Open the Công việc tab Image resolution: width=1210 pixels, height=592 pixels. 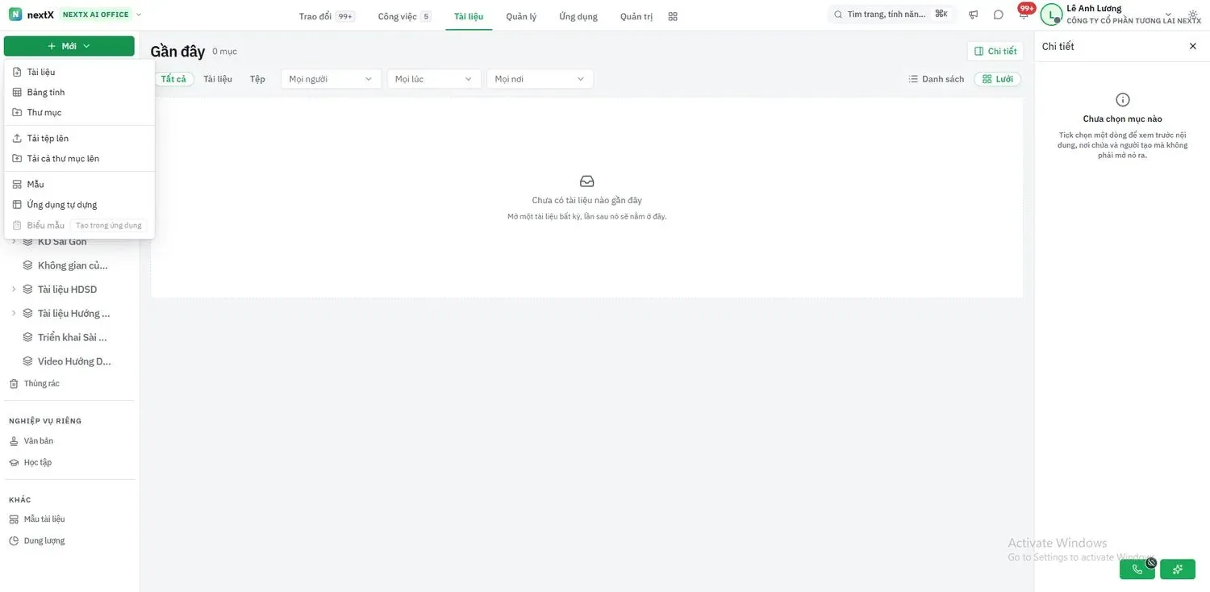pos(404,16)
